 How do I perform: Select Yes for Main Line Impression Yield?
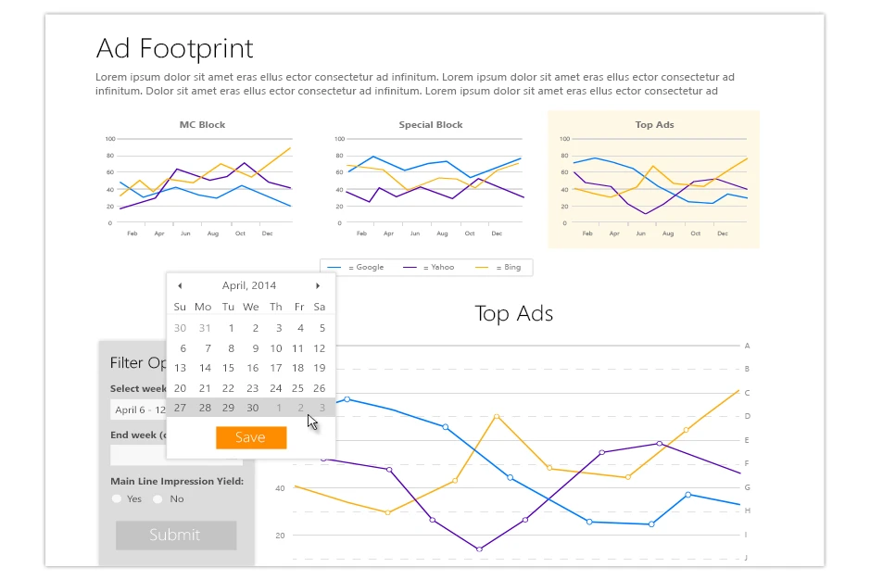tap(117, 498)
